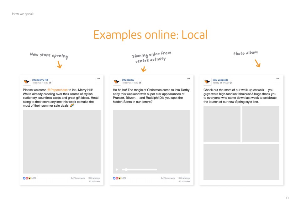Click the Like reaction icon on Derby post
301x212 pixels.
tap(114, 178)
